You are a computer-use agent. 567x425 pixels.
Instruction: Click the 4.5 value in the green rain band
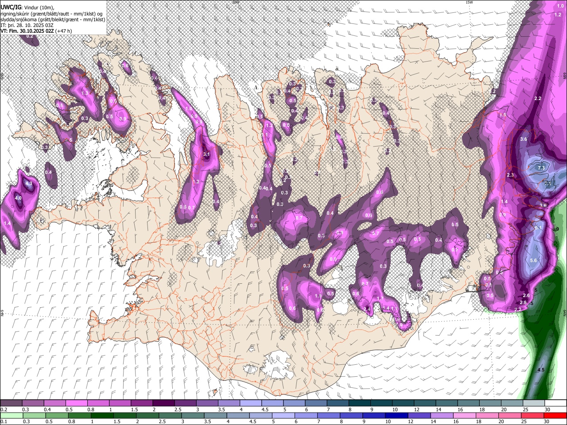(541, 370)
